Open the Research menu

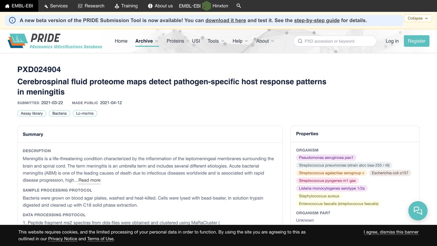point(91,6)
